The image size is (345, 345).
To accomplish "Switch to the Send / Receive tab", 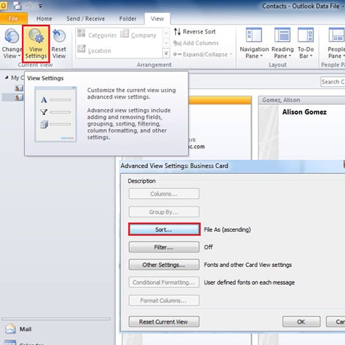I will [86, 19].
